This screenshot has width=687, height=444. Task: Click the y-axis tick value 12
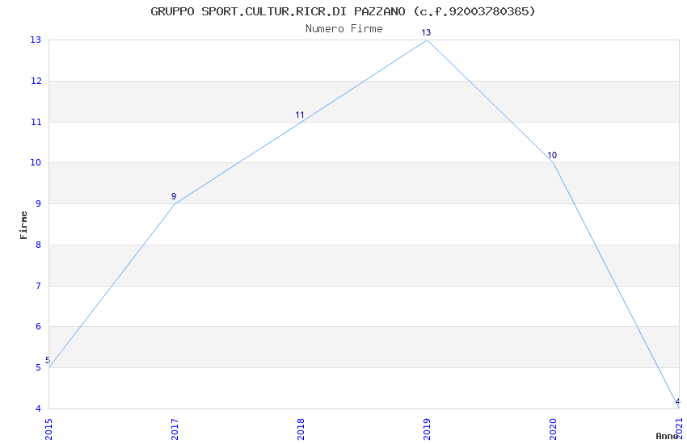(x=36, y=81)
